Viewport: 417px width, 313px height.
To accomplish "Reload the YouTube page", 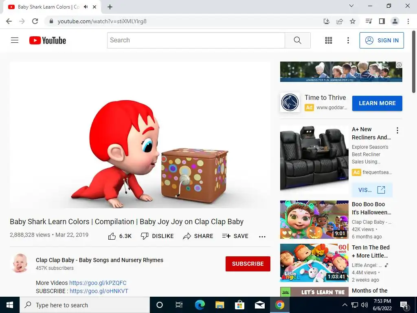I will click(x=35, y=21).
